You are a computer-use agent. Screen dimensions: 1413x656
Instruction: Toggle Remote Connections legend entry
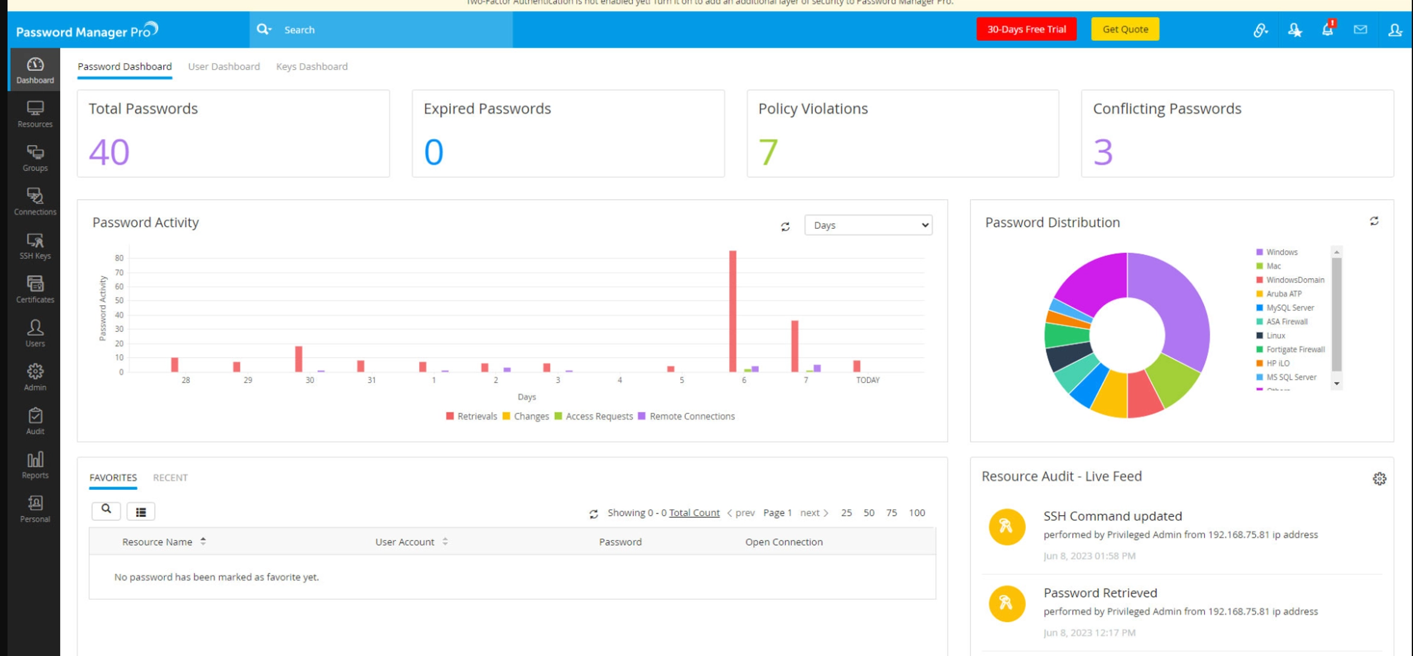pyautogui.click(x=686, y=416)
